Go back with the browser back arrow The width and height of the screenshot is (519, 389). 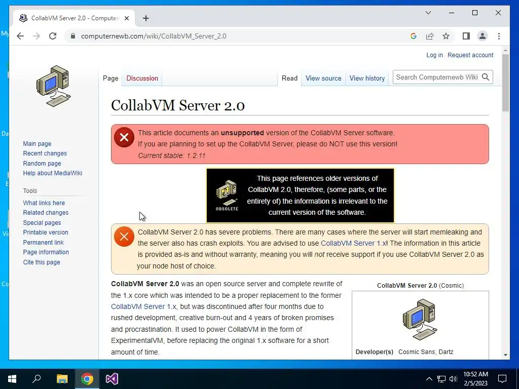[x=20, y=36]
